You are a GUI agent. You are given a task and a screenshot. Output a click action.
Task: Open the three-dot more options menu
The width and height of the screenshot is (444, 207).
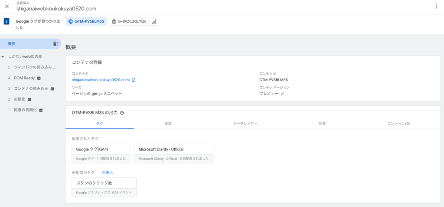tap(436, 7)
